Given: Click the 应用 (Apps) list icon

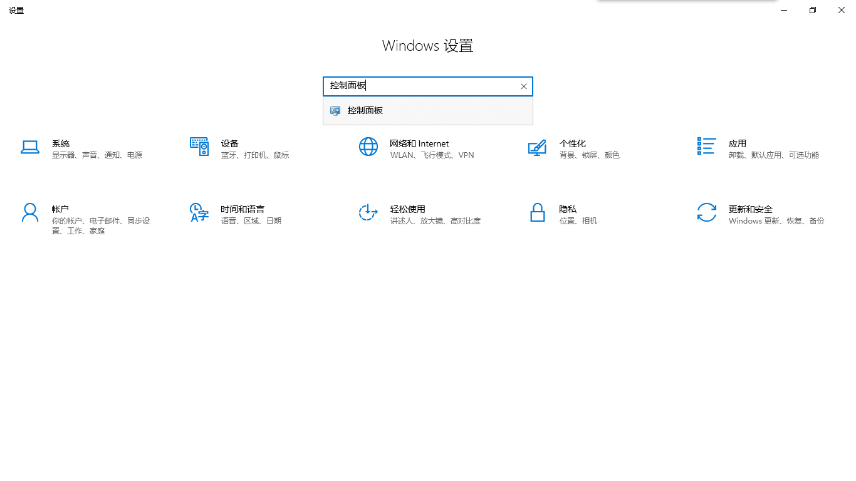Looking at the screenshot, I should pos(707,147).
